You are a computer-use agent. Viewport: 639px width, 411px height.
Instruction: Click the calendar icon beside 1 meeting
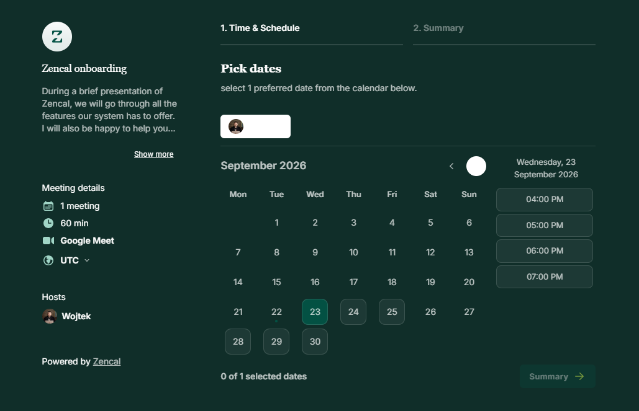48,206
